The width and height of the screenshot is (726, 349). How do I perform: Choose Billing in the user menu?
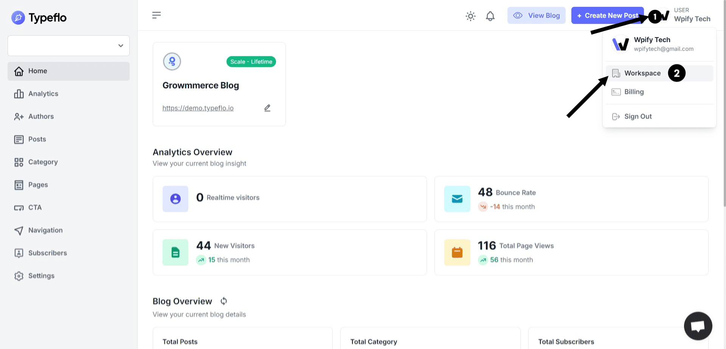point(634,92)
